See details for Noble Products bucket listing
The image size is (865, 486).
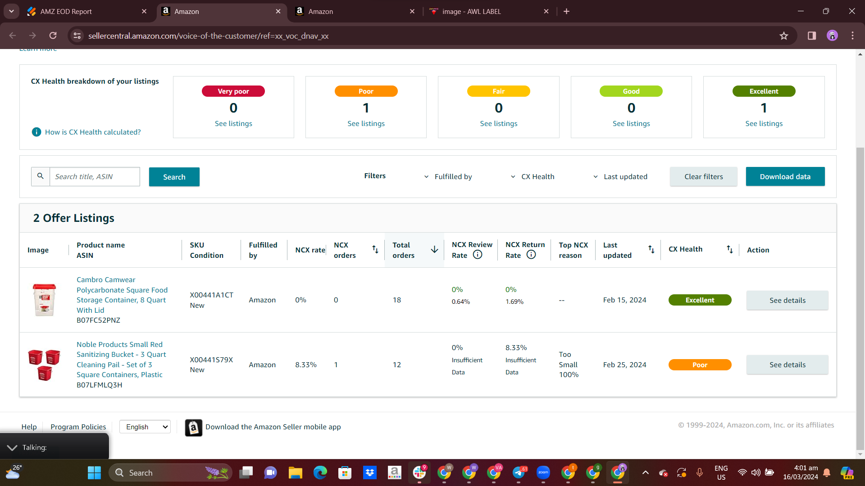788,364
